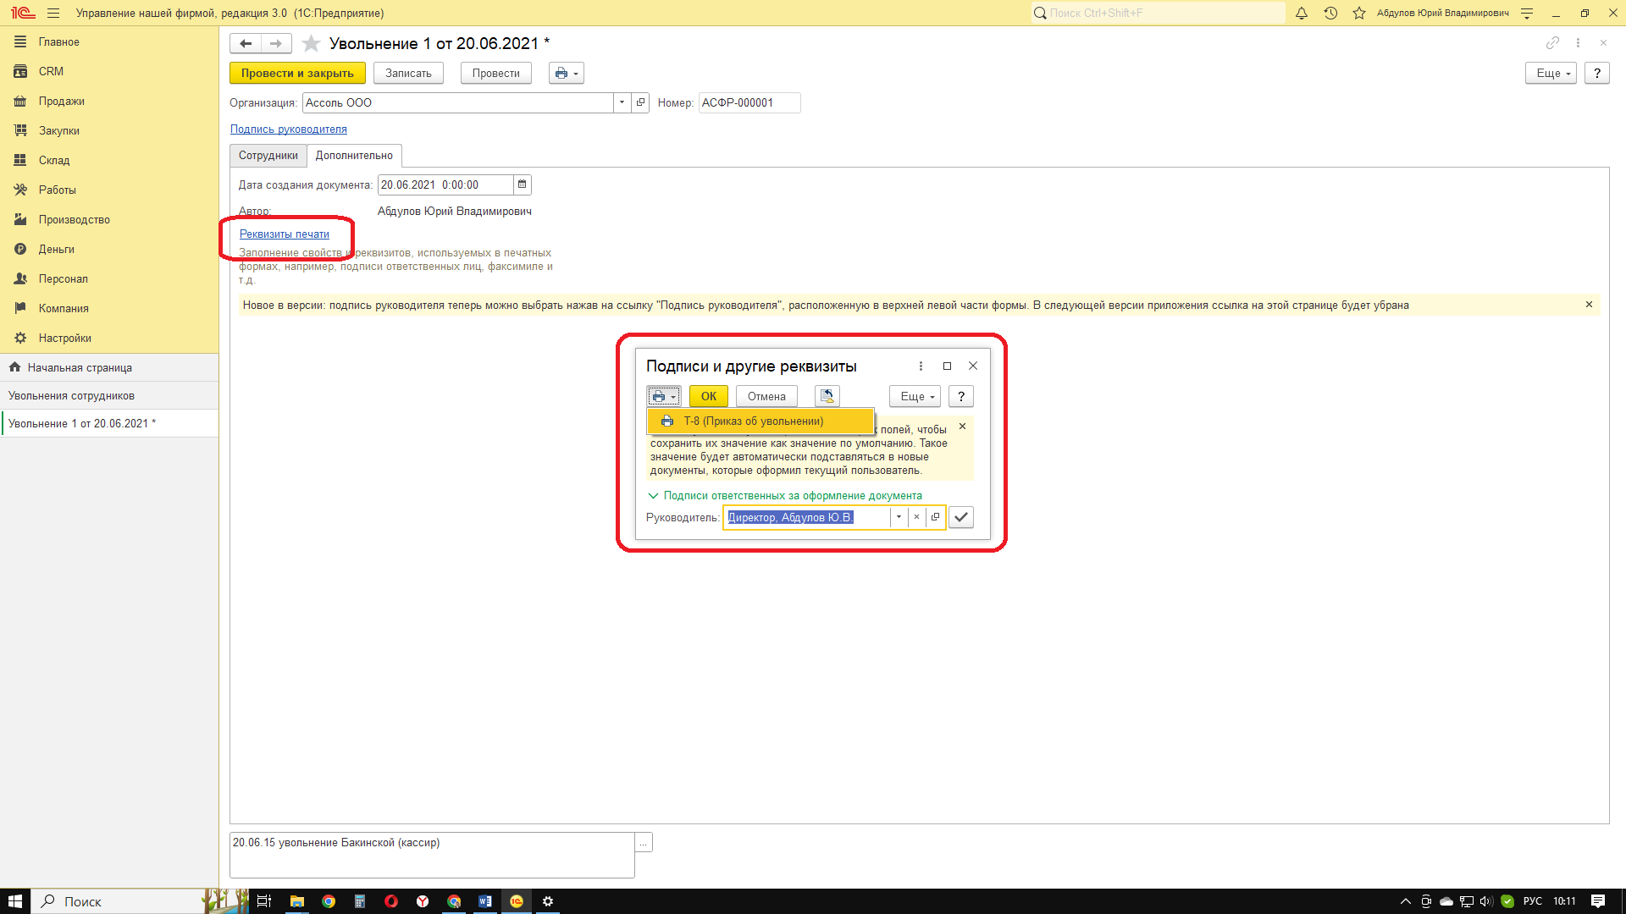Open help for Увольнение document
The image size is (1626, 914).
coord(1596,74)
